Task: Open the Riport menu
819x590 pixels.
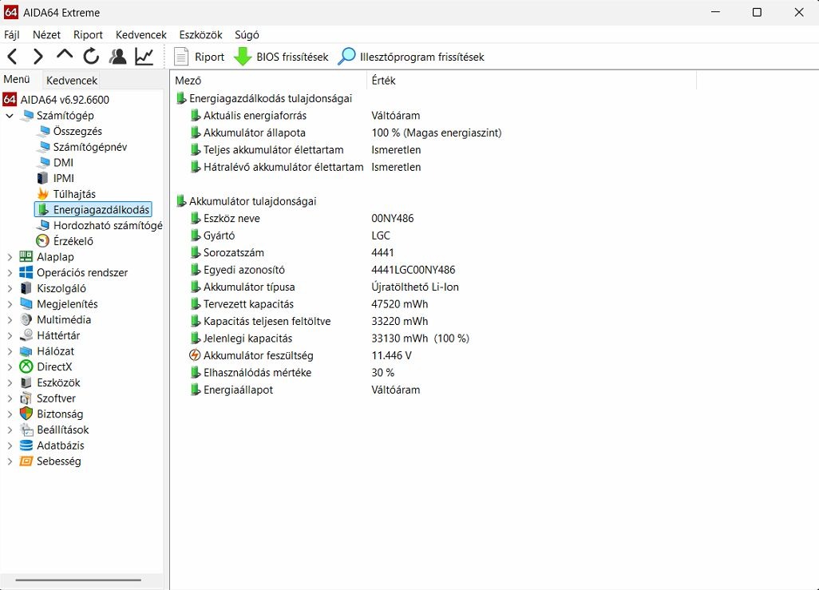Action: [x=88, y=34]
